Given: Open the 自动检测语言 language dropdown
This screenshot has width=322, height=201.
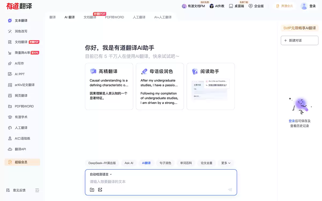Looking at the screenshot, I should [x=101, y=174].
